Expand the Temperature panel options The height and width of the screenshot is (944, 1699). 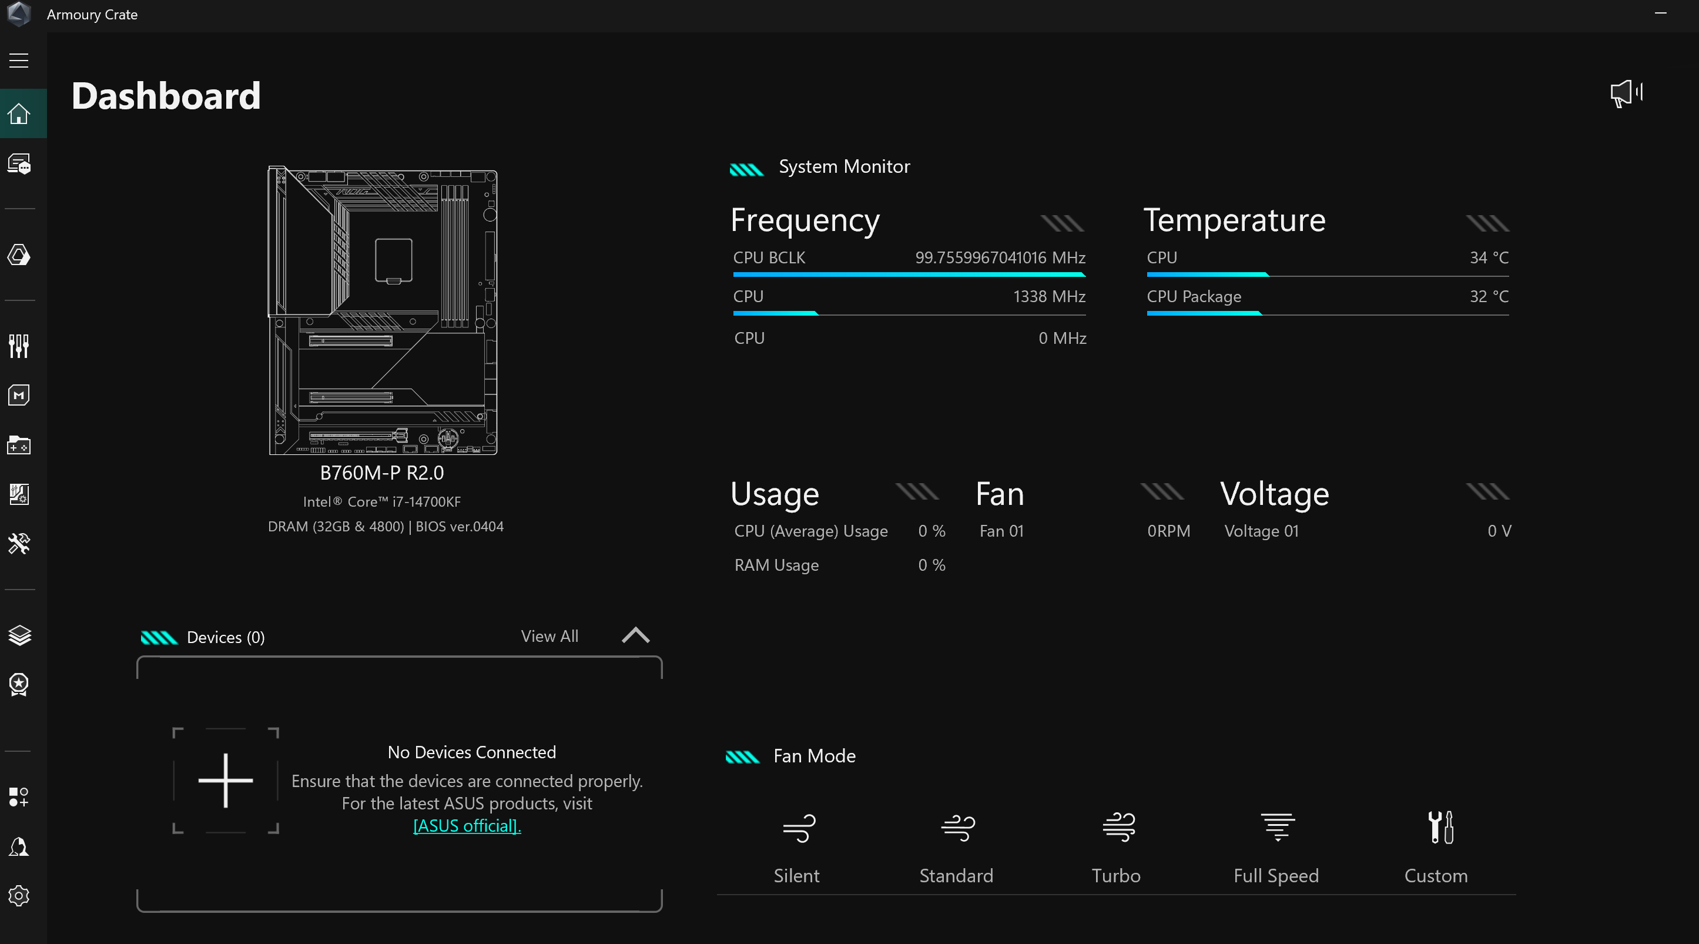(x=1487, y=223)
